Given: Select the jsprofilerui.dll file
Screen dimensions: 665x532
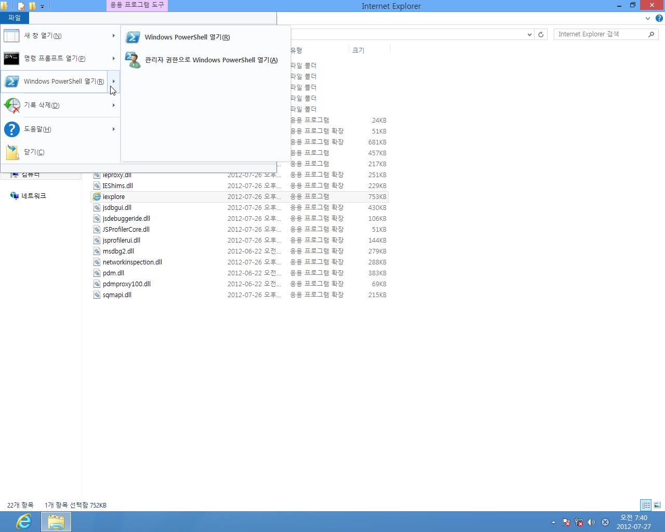Looking at the screenshot, I should (x=240, y=240).
